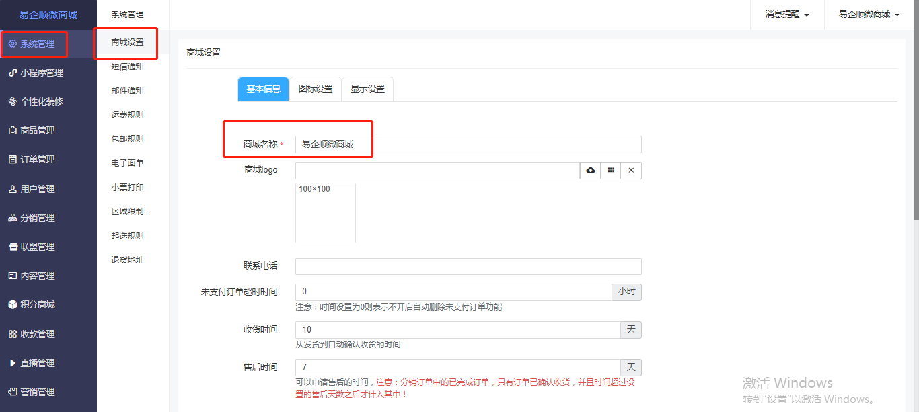
Task: Click the 联盟管理 store icon
Action: click(12, 247)
